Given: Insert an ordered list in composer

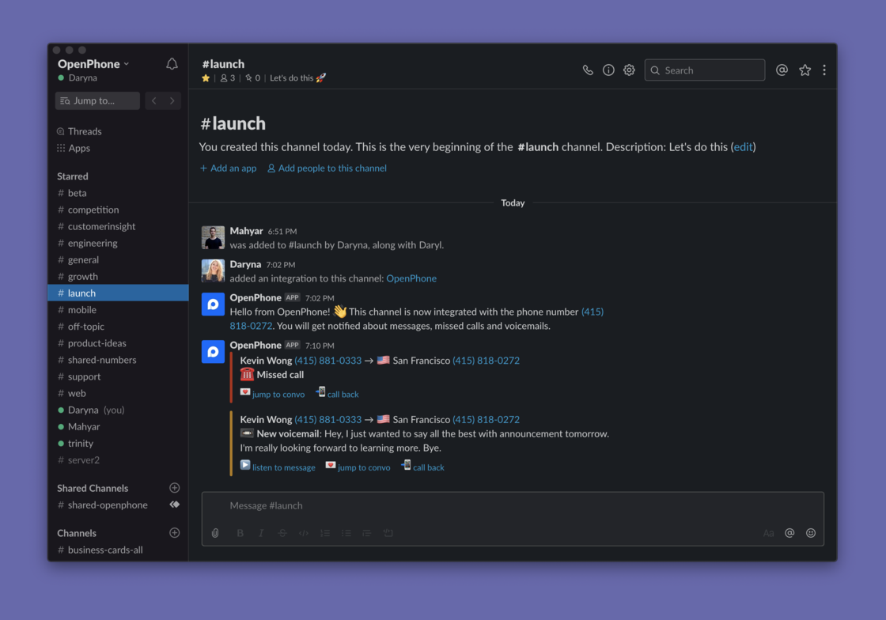Looking at the screenshot, I should (x=325, y=533).
